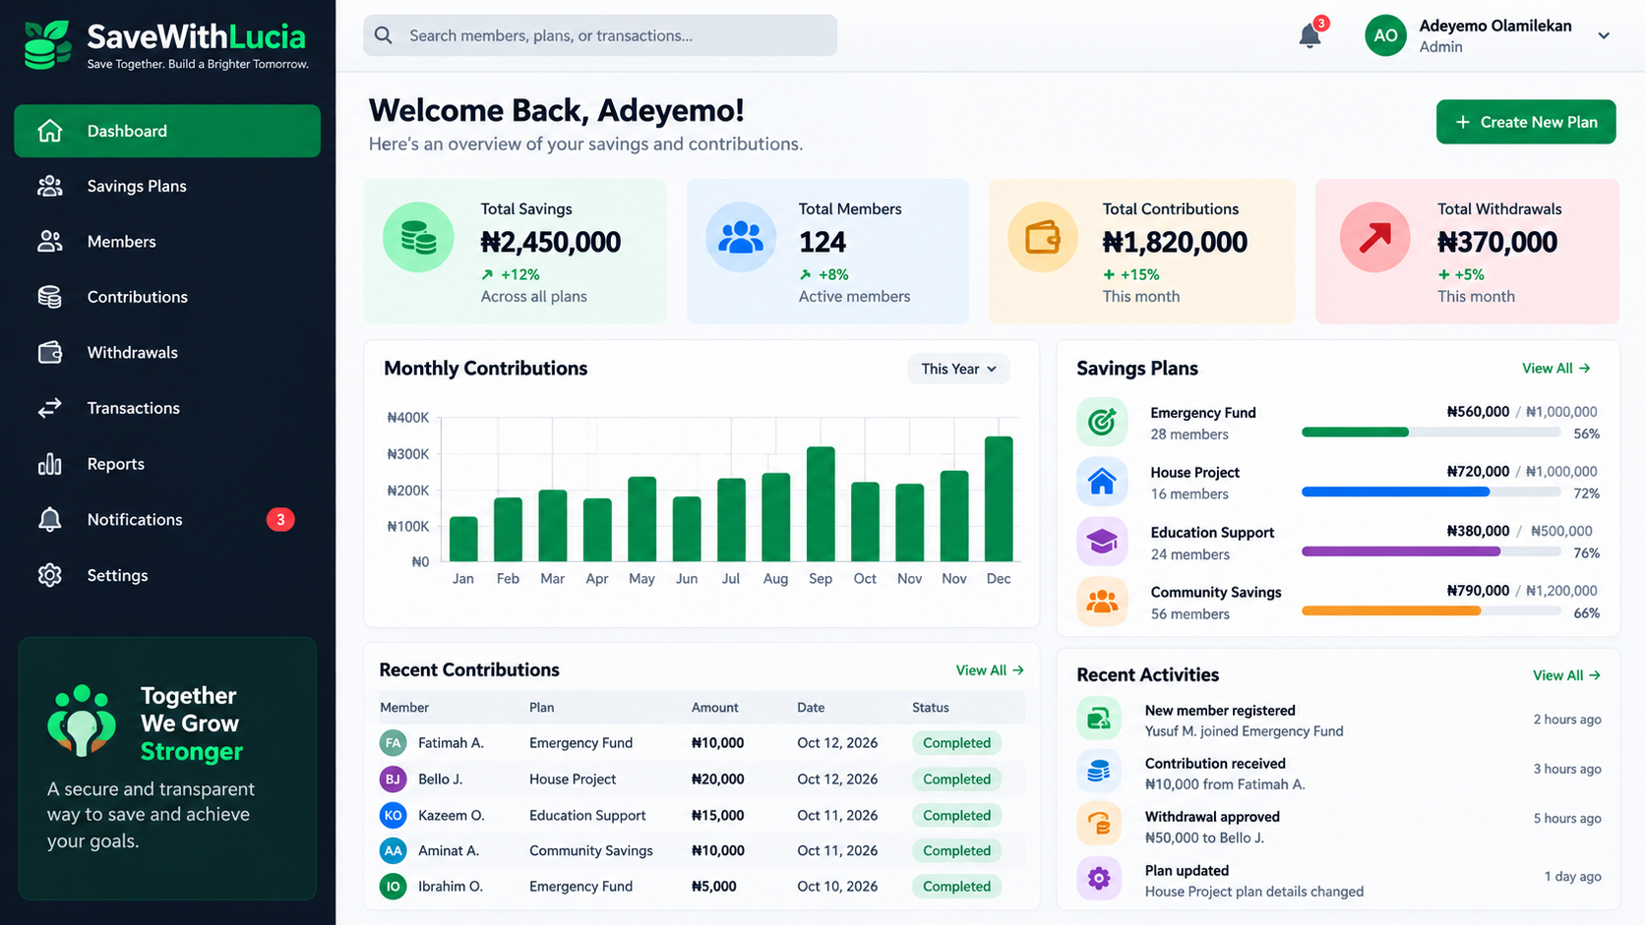1645x925 pixels.
Task: Click the Total Members people icon
Action: 741,237
